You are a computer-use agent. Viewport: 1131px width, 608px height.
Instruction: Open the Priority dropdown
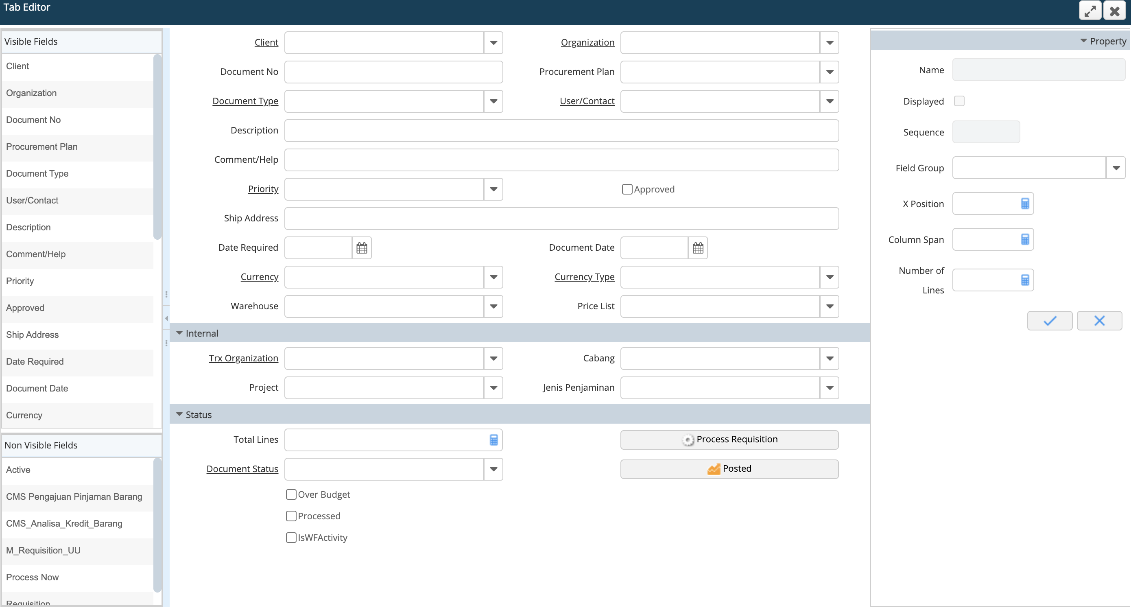pyautogui.click(x=493, y=189)
